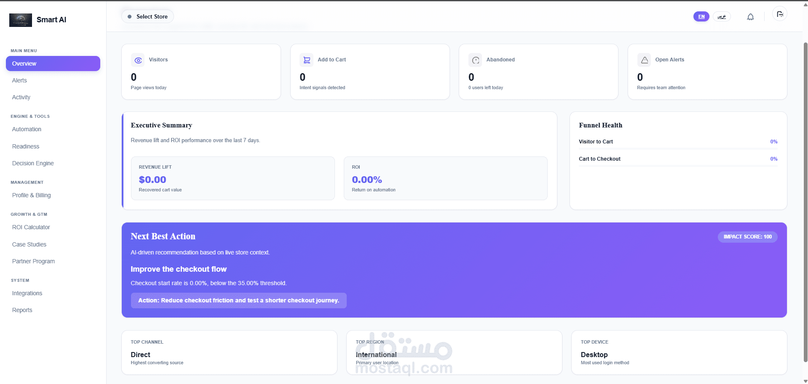
Task: Switch language to Arabic
Action: click(722, 17)
